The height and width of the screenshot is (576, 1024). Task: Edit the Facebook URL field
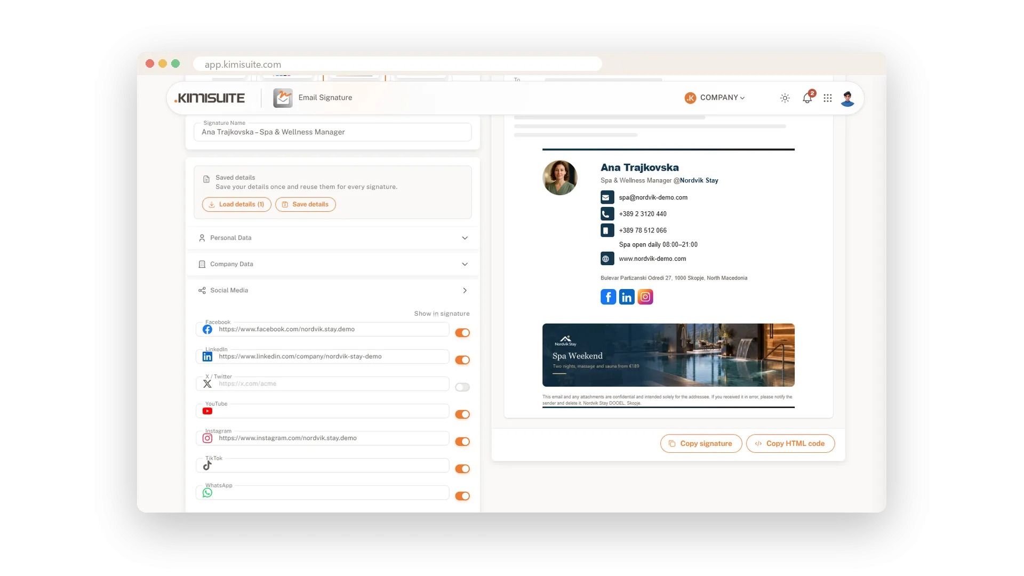click(x=323, y=330)
